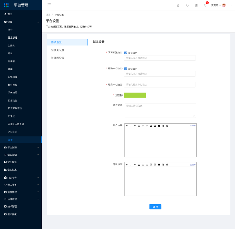The image size is (235, 229).
Task: Open the four-square apps grid icon
Action: tap(196, 5)
